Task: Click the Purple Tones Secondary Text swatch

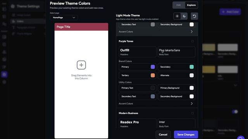Action: pos(153,97)
